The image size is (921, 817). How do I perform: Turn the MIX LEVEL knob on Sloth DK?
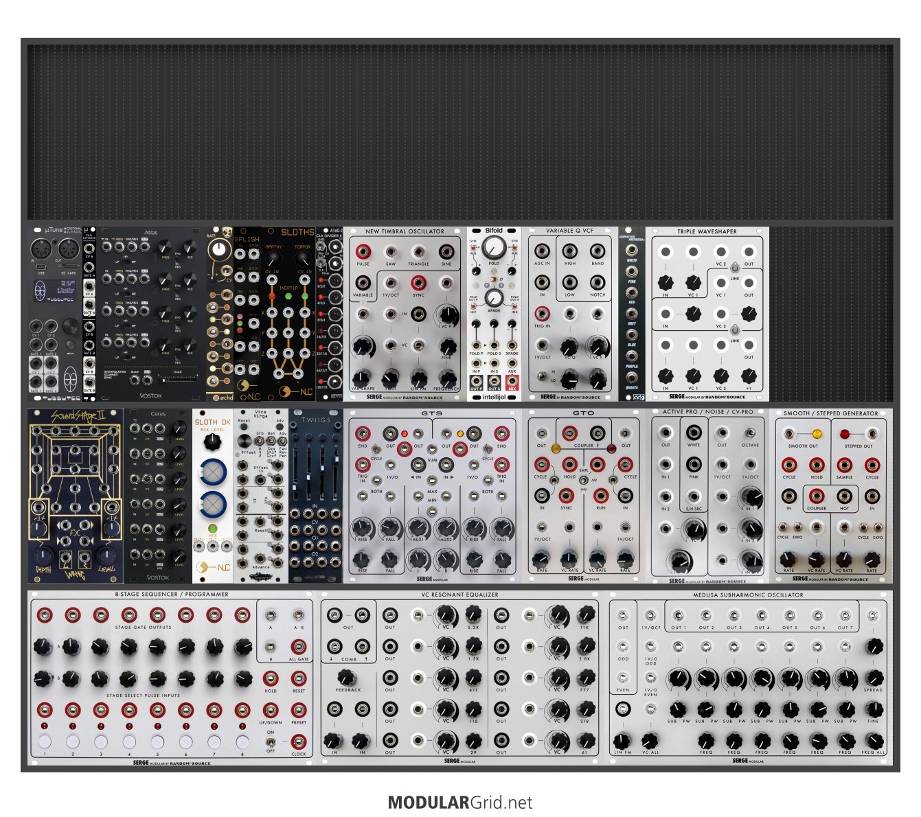(213, 443)
